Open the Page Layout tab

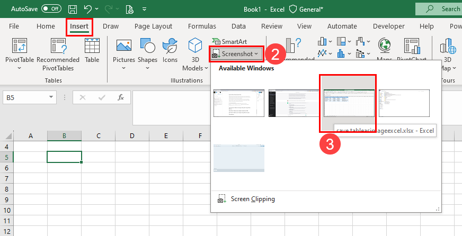(x=153, y=26)
